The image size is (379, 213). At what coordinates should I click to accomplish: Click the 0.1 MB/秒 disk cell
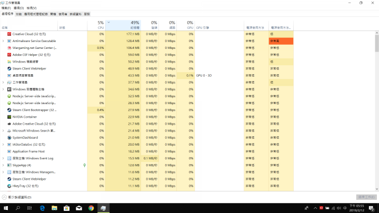(x=149, y=158)
